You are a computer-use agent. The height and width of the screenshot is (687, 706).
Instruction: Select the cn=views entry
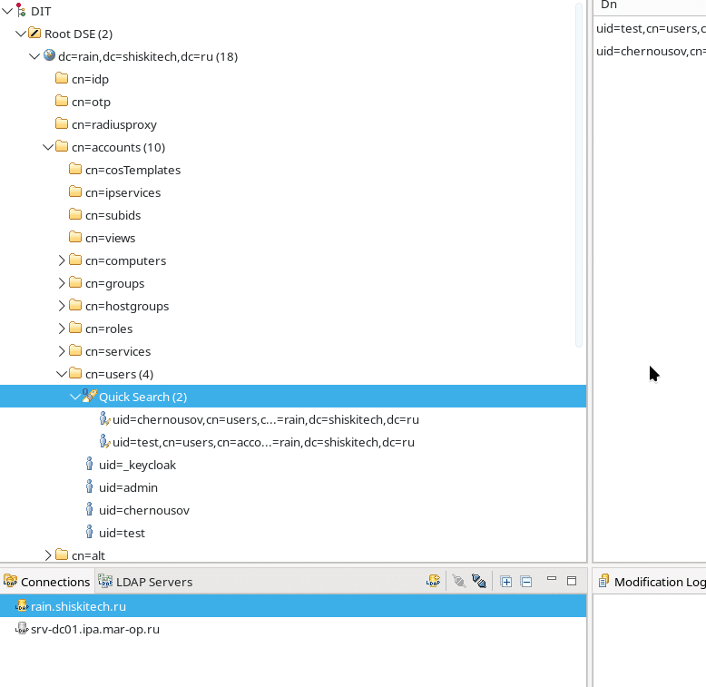click(111, 238)
